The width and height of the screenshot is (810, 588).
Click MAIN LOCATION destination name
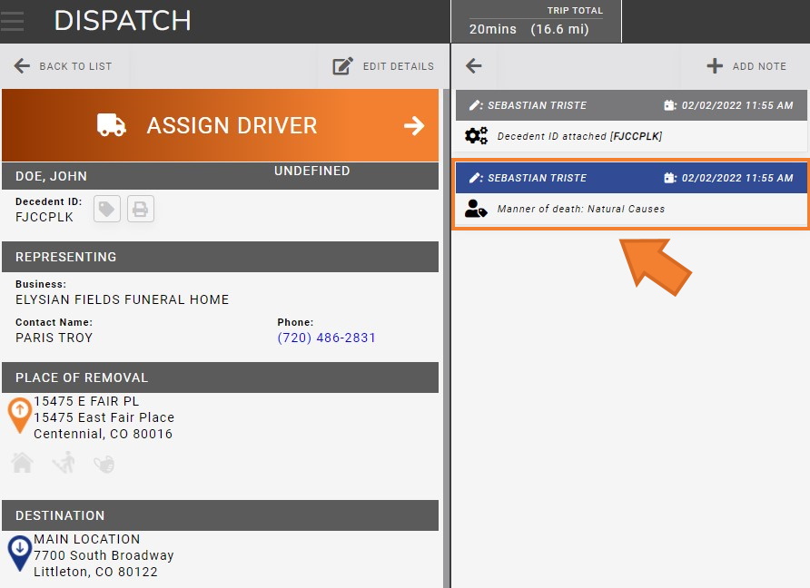coord(87,539)
